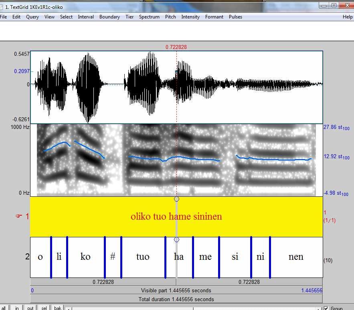
Task: Select the 'li' syllable interval
Action: 59,257
